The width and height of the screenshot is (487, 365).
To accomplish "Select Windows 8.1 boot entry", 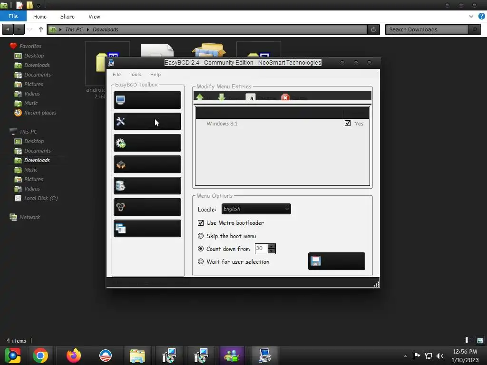I will (x=222, y=124).
